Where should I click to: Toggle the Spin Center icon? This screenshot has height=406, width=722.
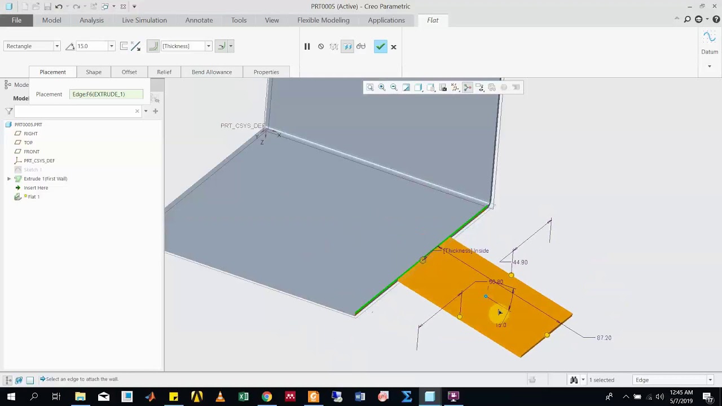[468, 87]
